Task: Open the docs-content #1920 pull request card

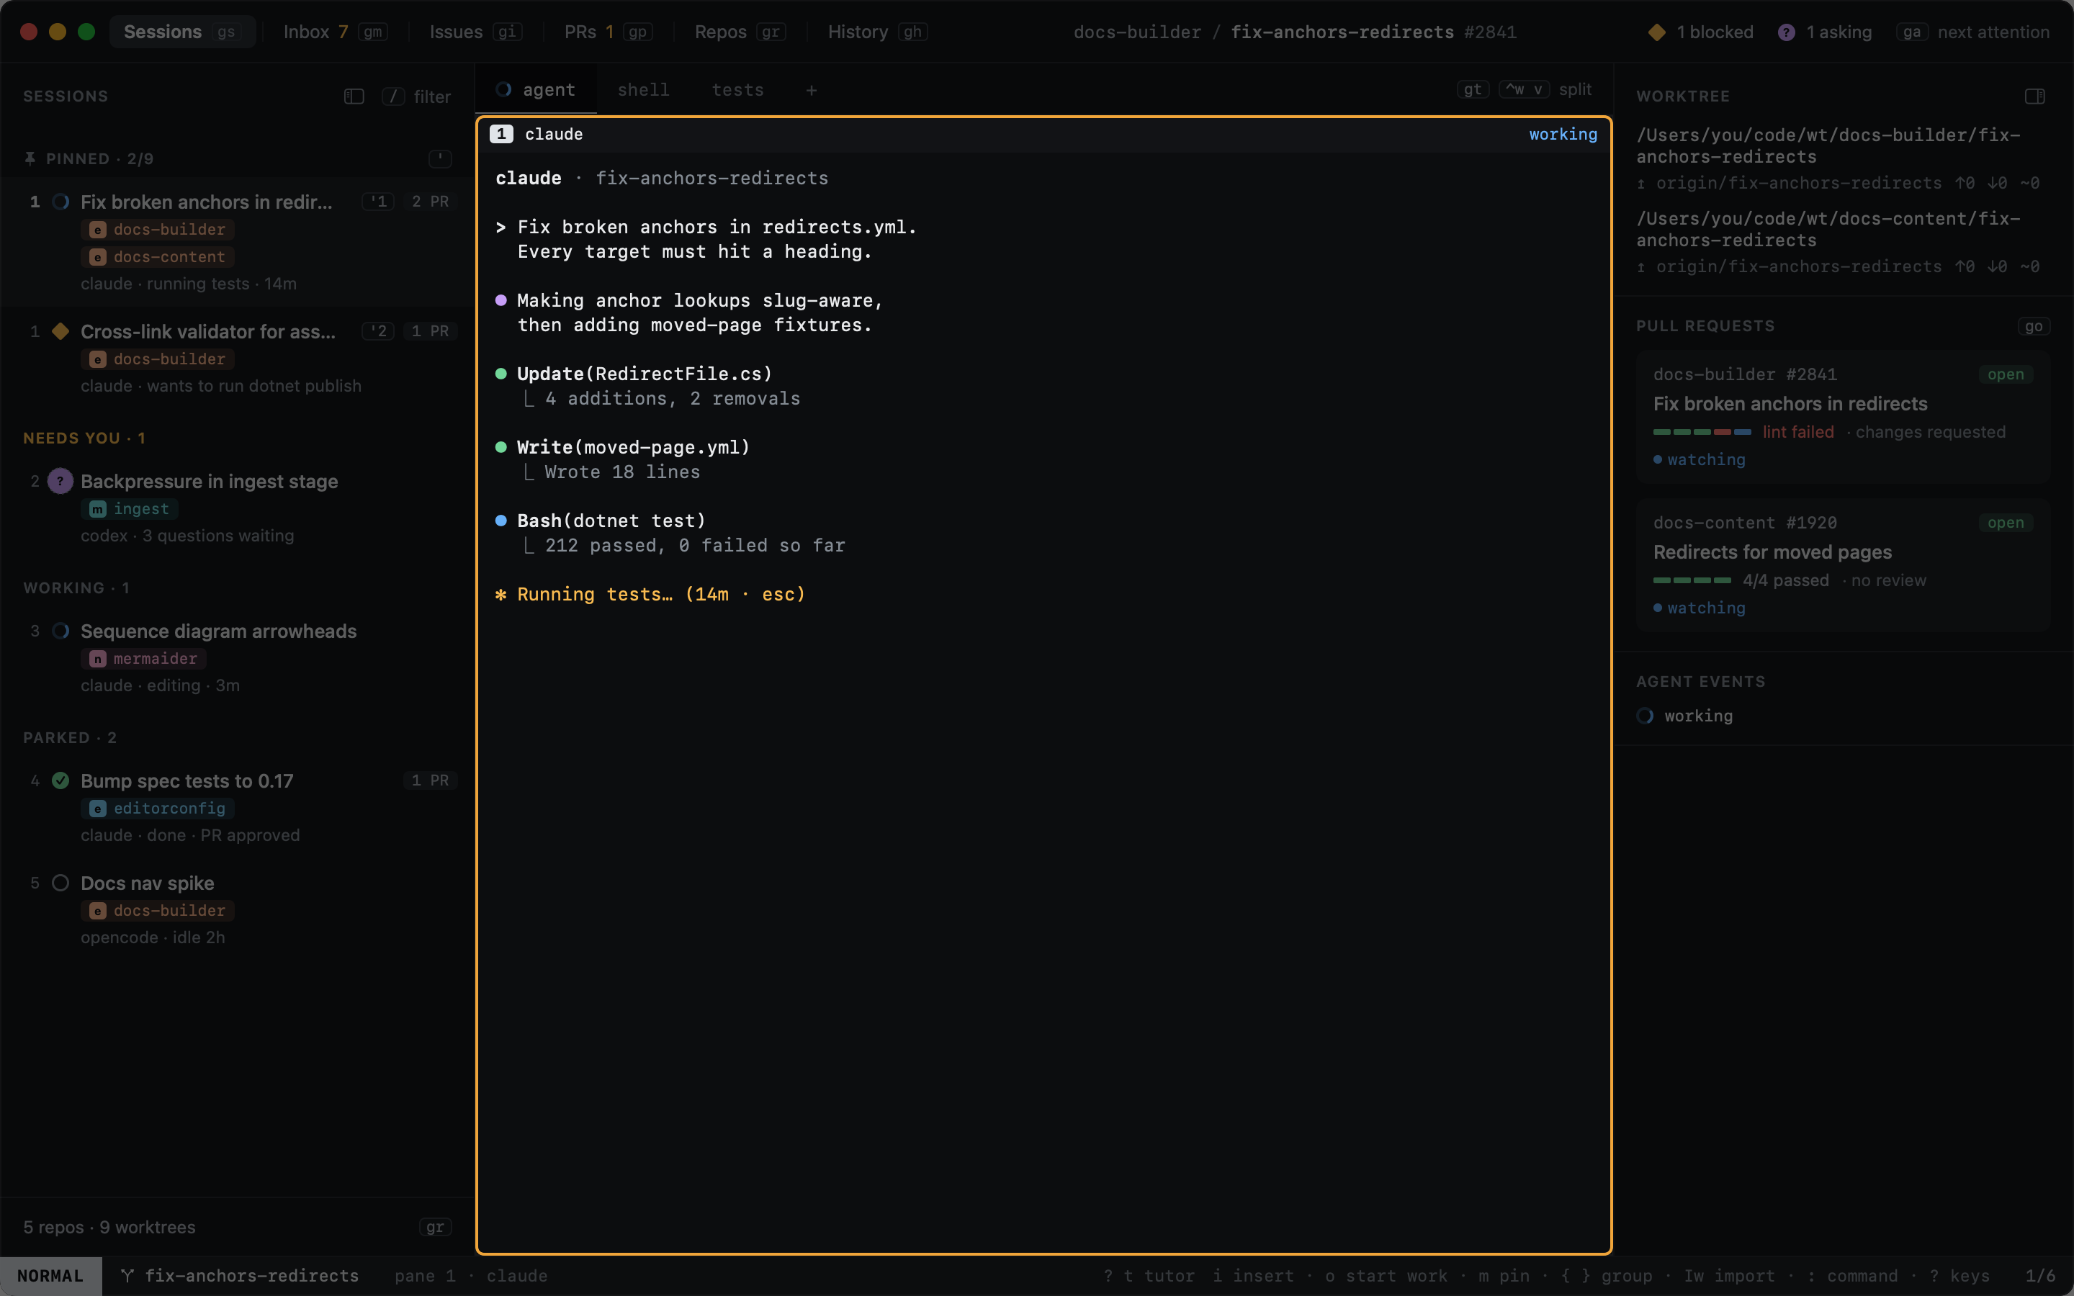Action: tap(1843, 565)
